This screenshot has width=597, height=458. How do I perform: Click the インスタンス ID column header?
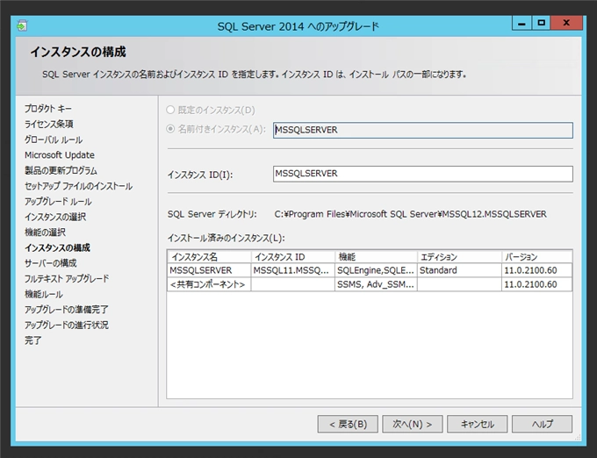click(x=292, y=257)
